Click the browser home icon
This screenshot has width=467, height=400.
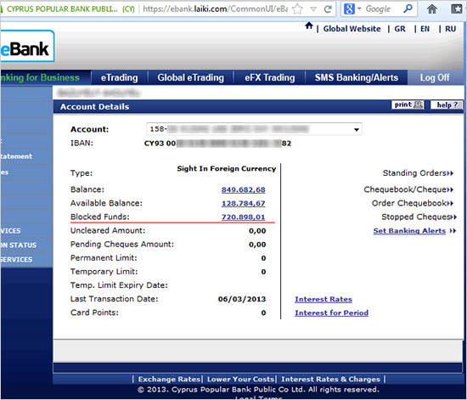[431, 9]
